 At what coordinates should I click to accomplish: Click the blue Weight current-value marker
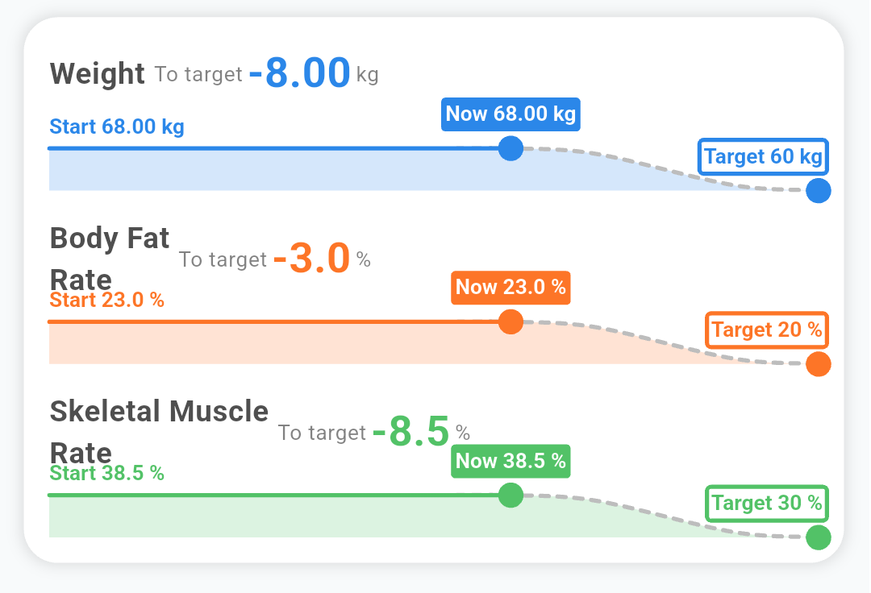point(511,148)
